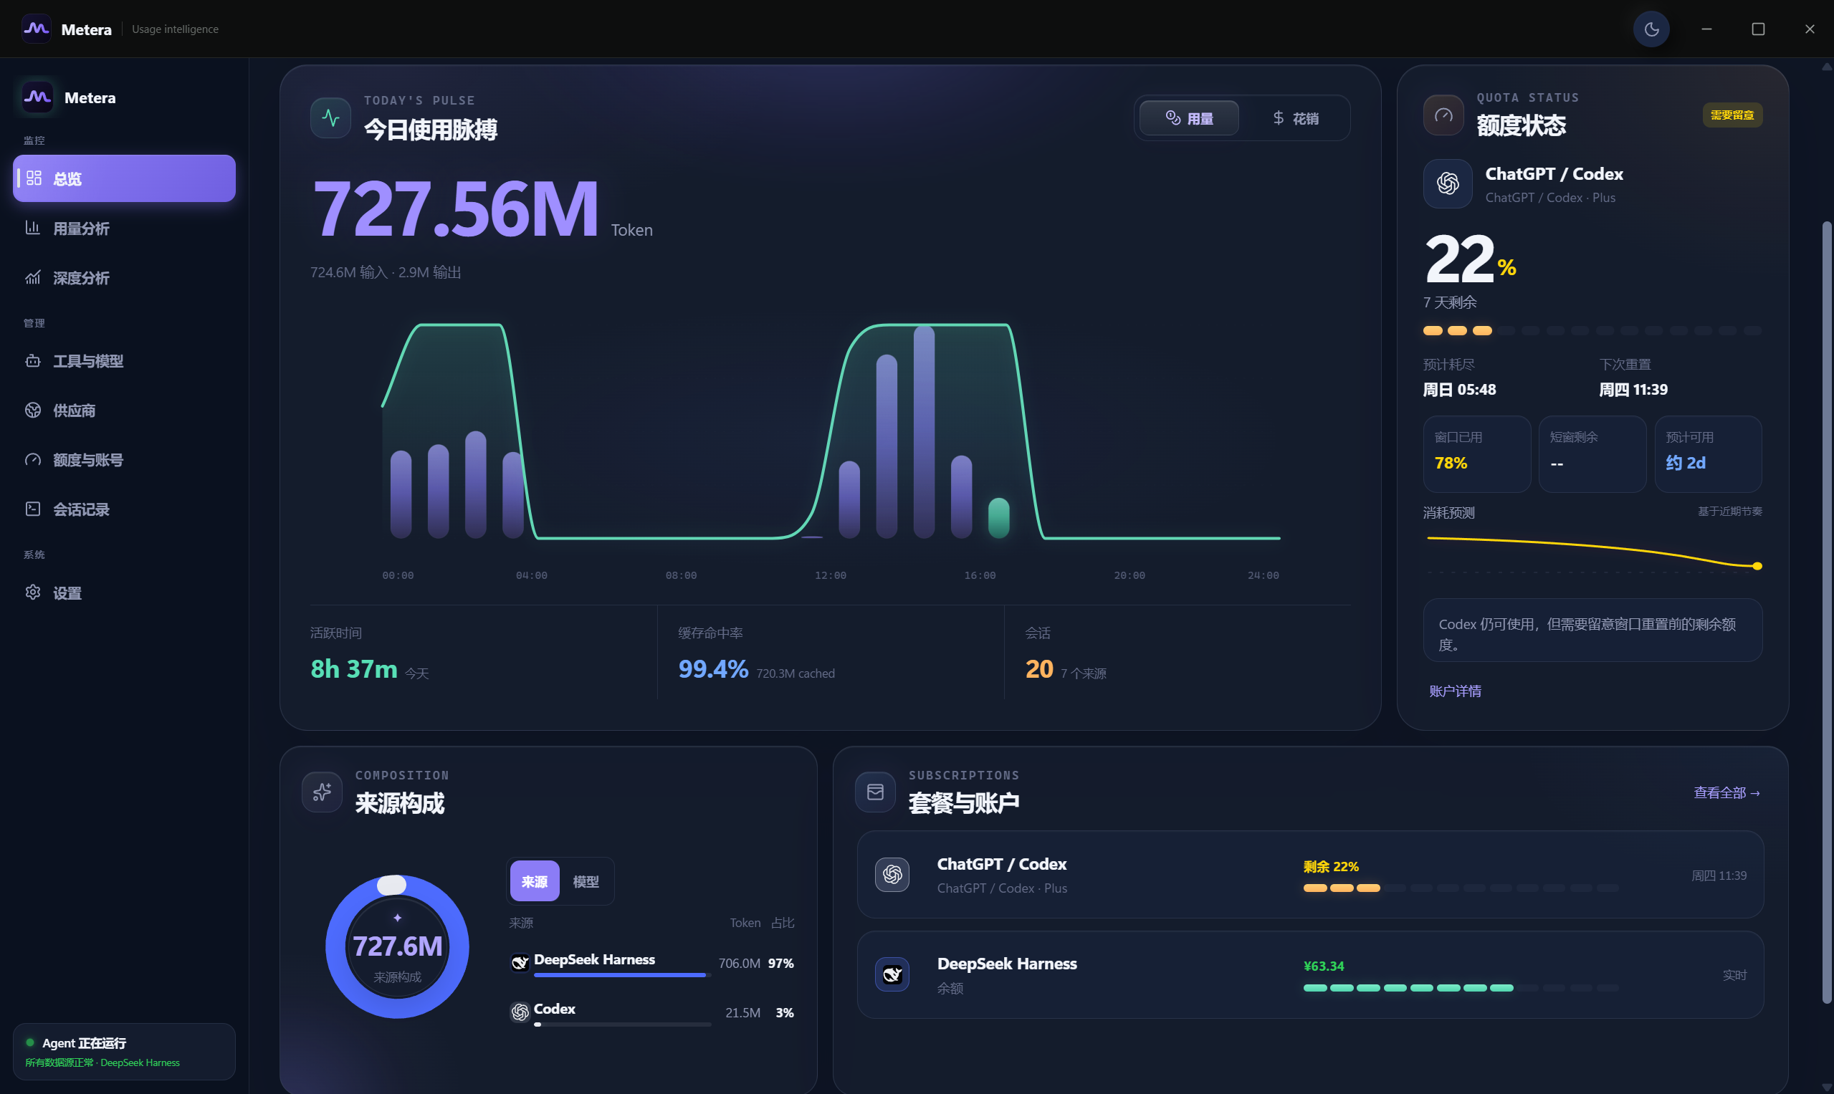Image resolution: width=1834 pixels, height=1094 pixels.
Task: Open the 账户详情 account details link
Action: [1454, 691]
